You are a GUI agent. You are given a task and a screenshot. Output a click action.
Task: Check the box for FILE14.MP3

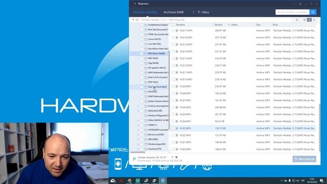click(x=173, y=52)
